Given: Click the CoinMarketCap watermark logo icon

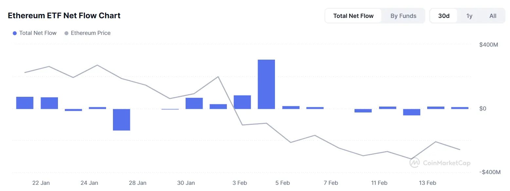Looking at the screenshot, I should [415, 163].
